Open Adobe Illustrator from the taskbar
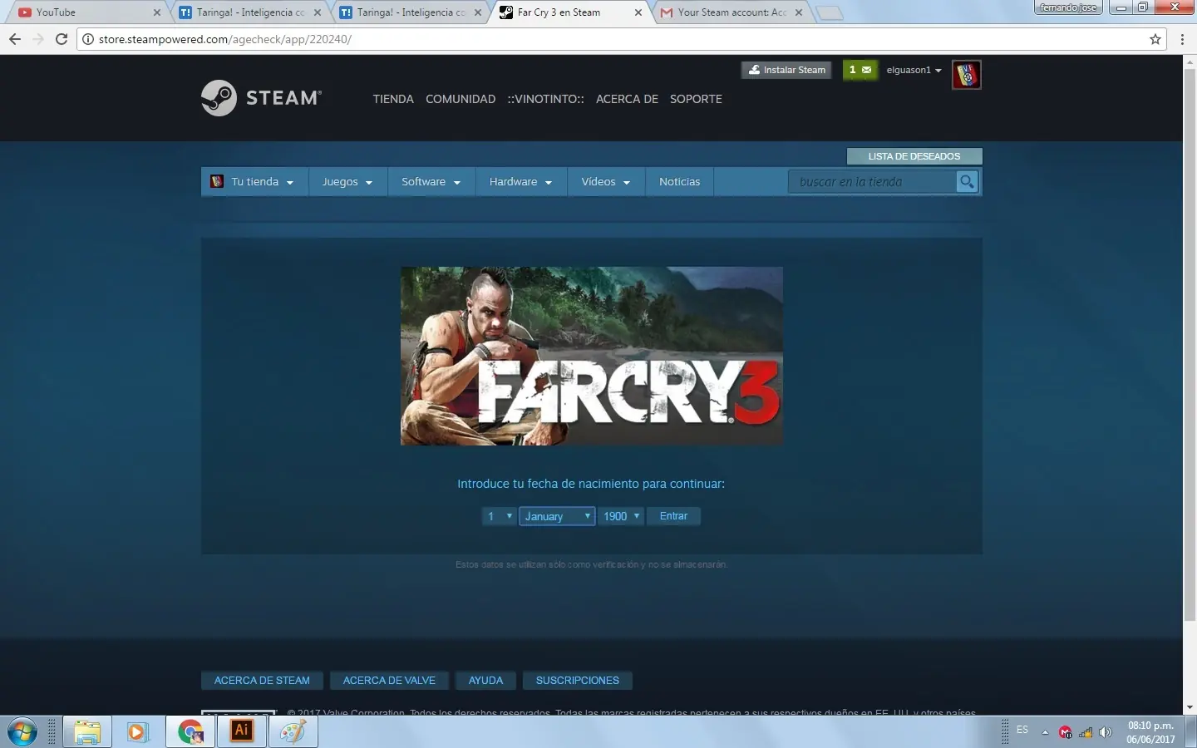Image resolution: width=1197 pixels, height=748 pixels. 242,732
